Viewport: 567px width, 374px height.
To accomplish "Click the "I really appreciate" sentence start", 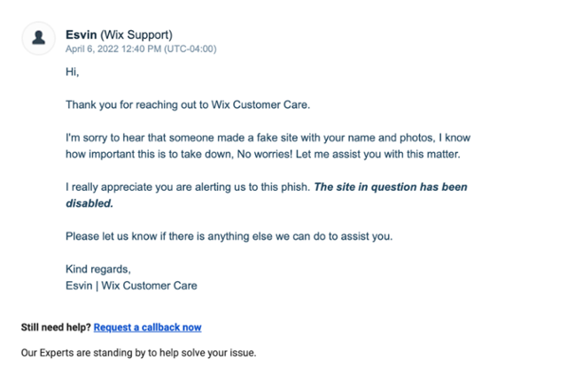I will (x=106, y=187).
